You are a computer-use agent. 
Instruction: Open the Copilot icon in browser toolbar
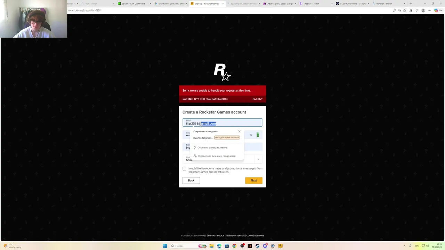[x=436, y=10]
